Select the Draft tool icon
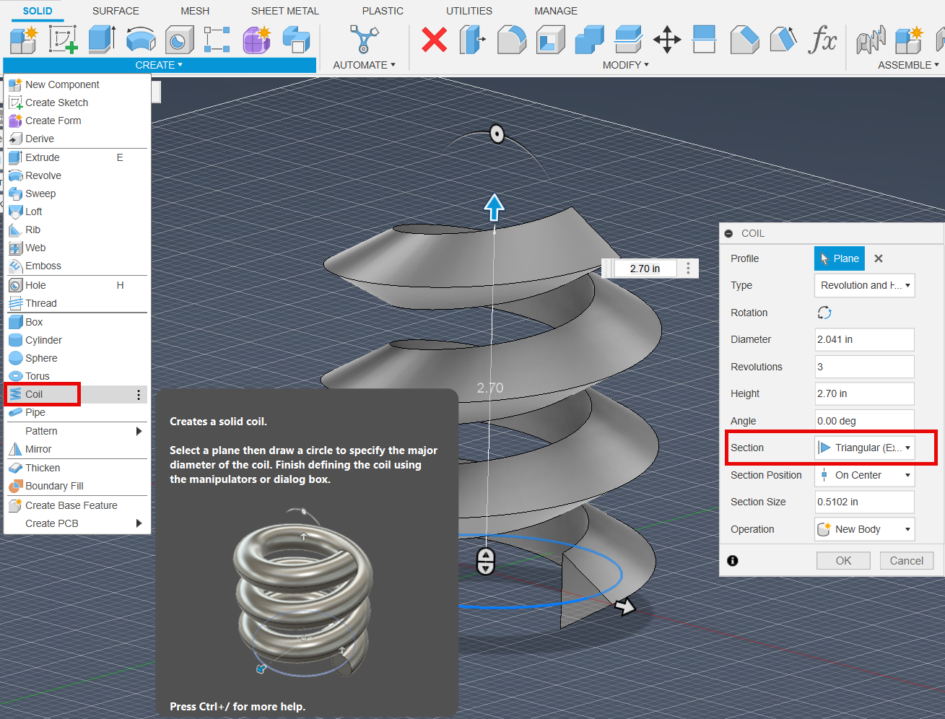The width and height of the screenshot is (945, 719). (783, 40)
